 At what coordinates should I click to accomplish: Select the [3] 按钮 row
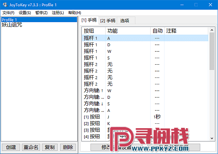(x=145, y=130)
